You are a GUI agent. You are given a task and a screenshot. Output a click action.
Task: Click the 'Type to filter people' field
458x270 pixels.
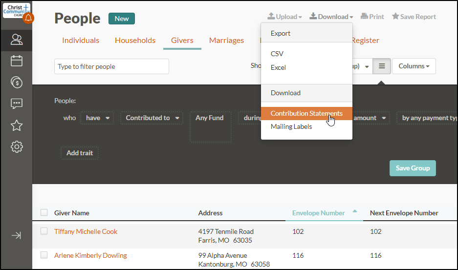(x=111, y=66)
